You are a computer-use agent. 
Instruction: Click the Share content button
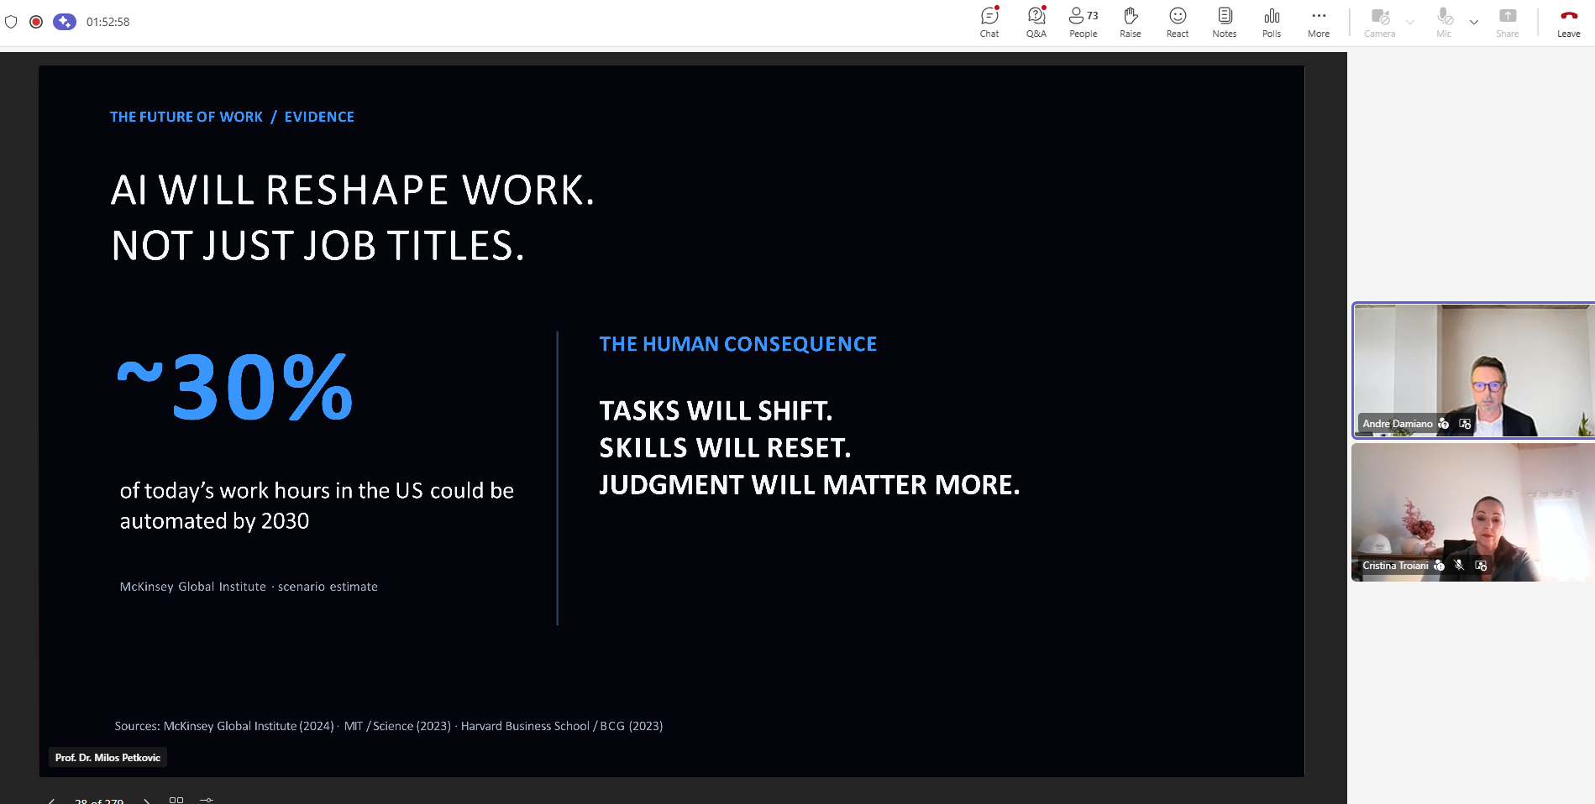(1508, 23)
